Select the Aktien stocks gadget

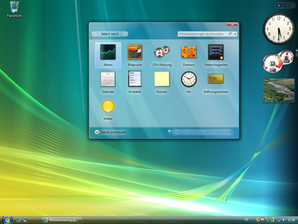point(108,55)
